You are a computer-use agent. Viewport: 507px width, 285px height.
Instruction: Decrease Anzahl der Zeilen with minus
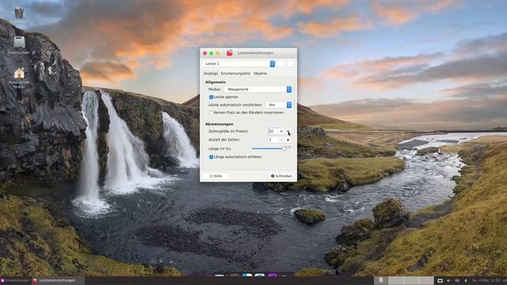tap(281, 140)
